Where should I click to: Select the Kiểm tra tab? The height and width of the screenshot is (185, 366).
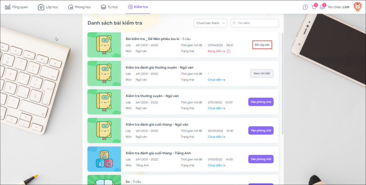coord(138,7)
